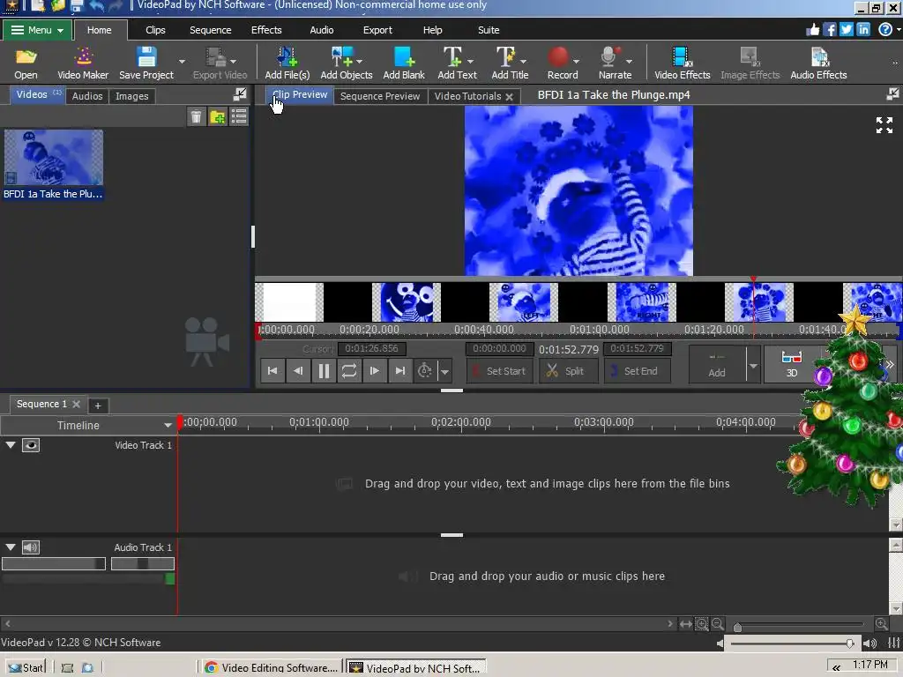Adjust Audio Track 1 volume slider
This screenshot has height=677, width=903.
click(x=54, y=563)
